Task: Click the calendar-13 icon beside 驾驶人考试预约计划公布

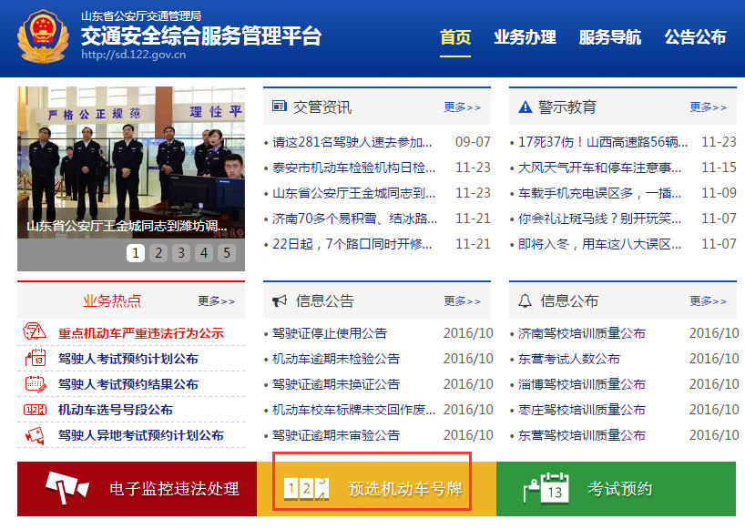Action: pos(36,359)
